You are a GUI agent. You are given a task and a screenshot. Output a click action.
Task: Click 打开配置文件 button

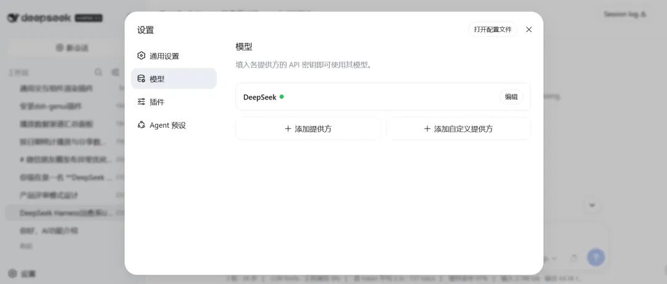pos(493,30)
